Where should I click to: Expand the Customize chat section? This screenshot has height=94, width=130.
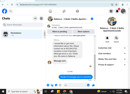pyautogui.click(x=112, y=48)
